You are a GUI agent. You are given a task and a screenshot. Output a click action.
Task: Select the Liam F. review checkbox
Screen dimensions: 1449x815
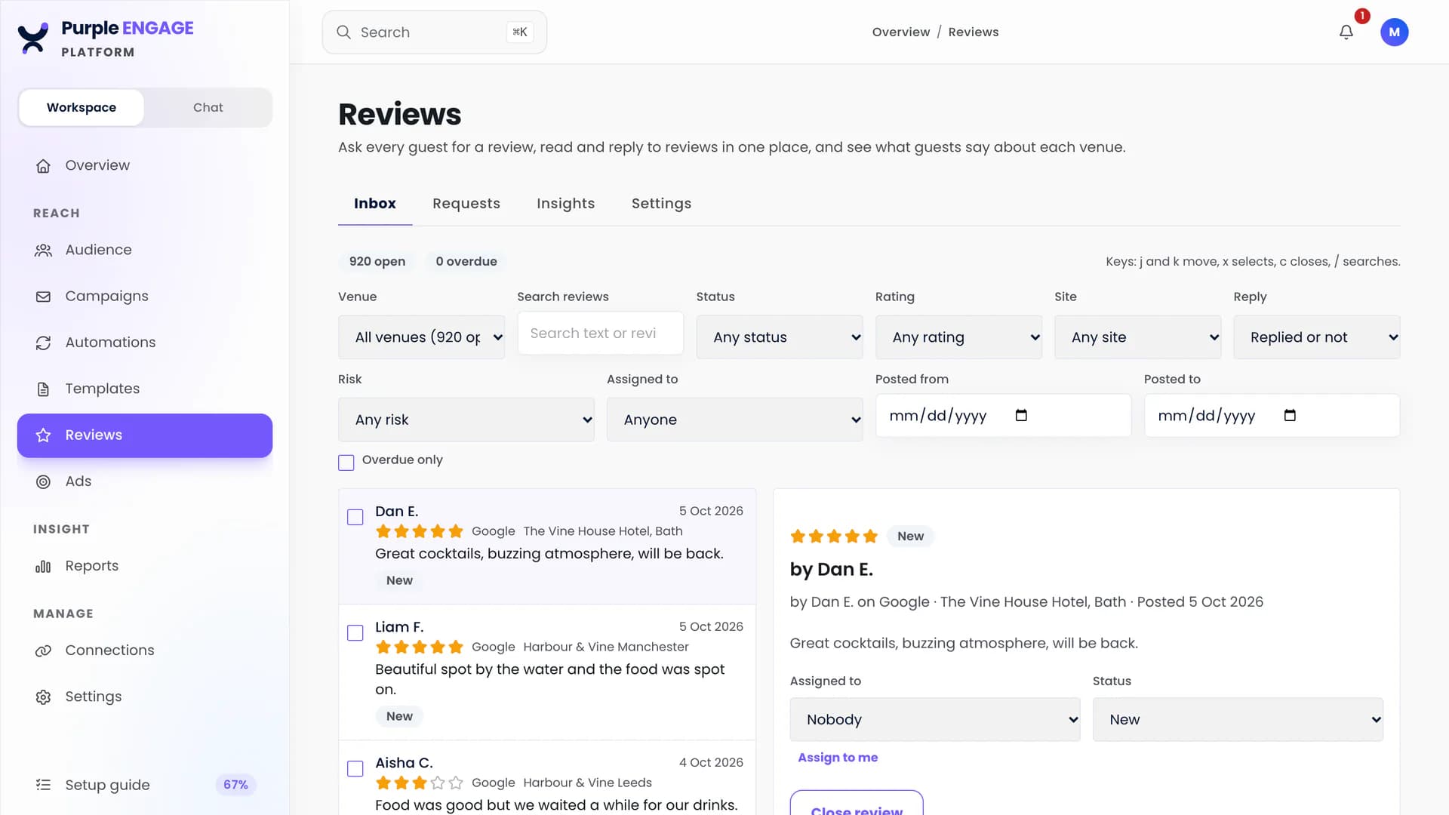355,632
